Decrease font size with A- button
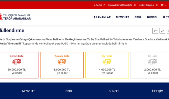169x99 pixels. [x=155, y=31]
